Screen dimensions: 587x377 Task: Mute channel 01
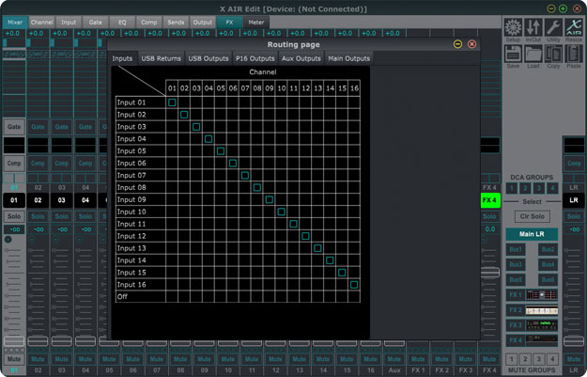coord(14,359)
